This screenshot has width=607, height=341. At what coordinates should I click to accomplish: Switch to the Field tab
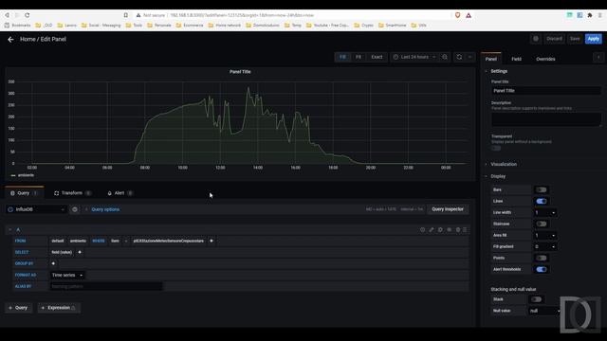pyautogui.click(x=516, y=59)
